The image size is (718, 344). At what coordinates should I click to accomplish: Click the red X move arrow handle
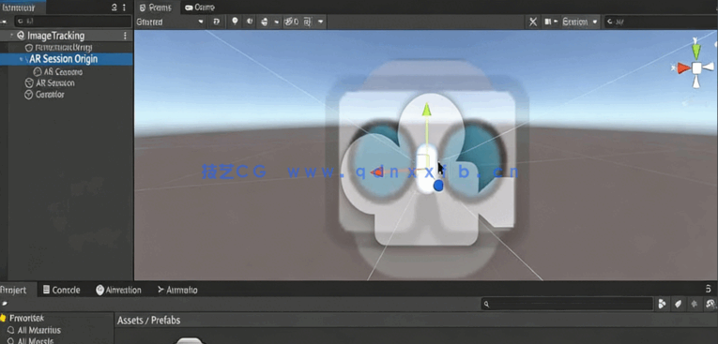[376, 172]
